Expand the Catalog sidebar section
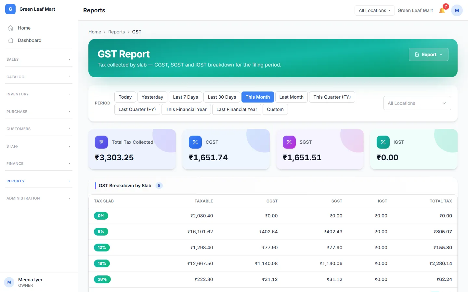This screenshot has width=468, height=292. pos(39,77)
